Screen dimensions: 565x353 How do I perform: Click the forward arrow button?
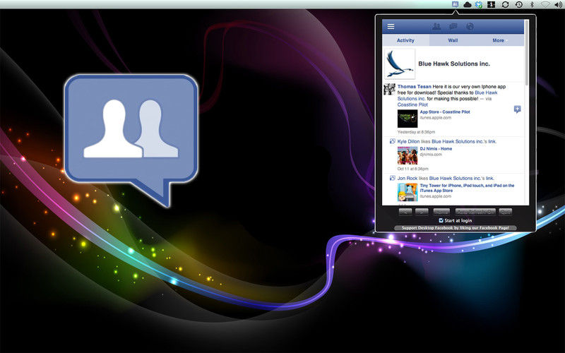click(x=422, y=212)
